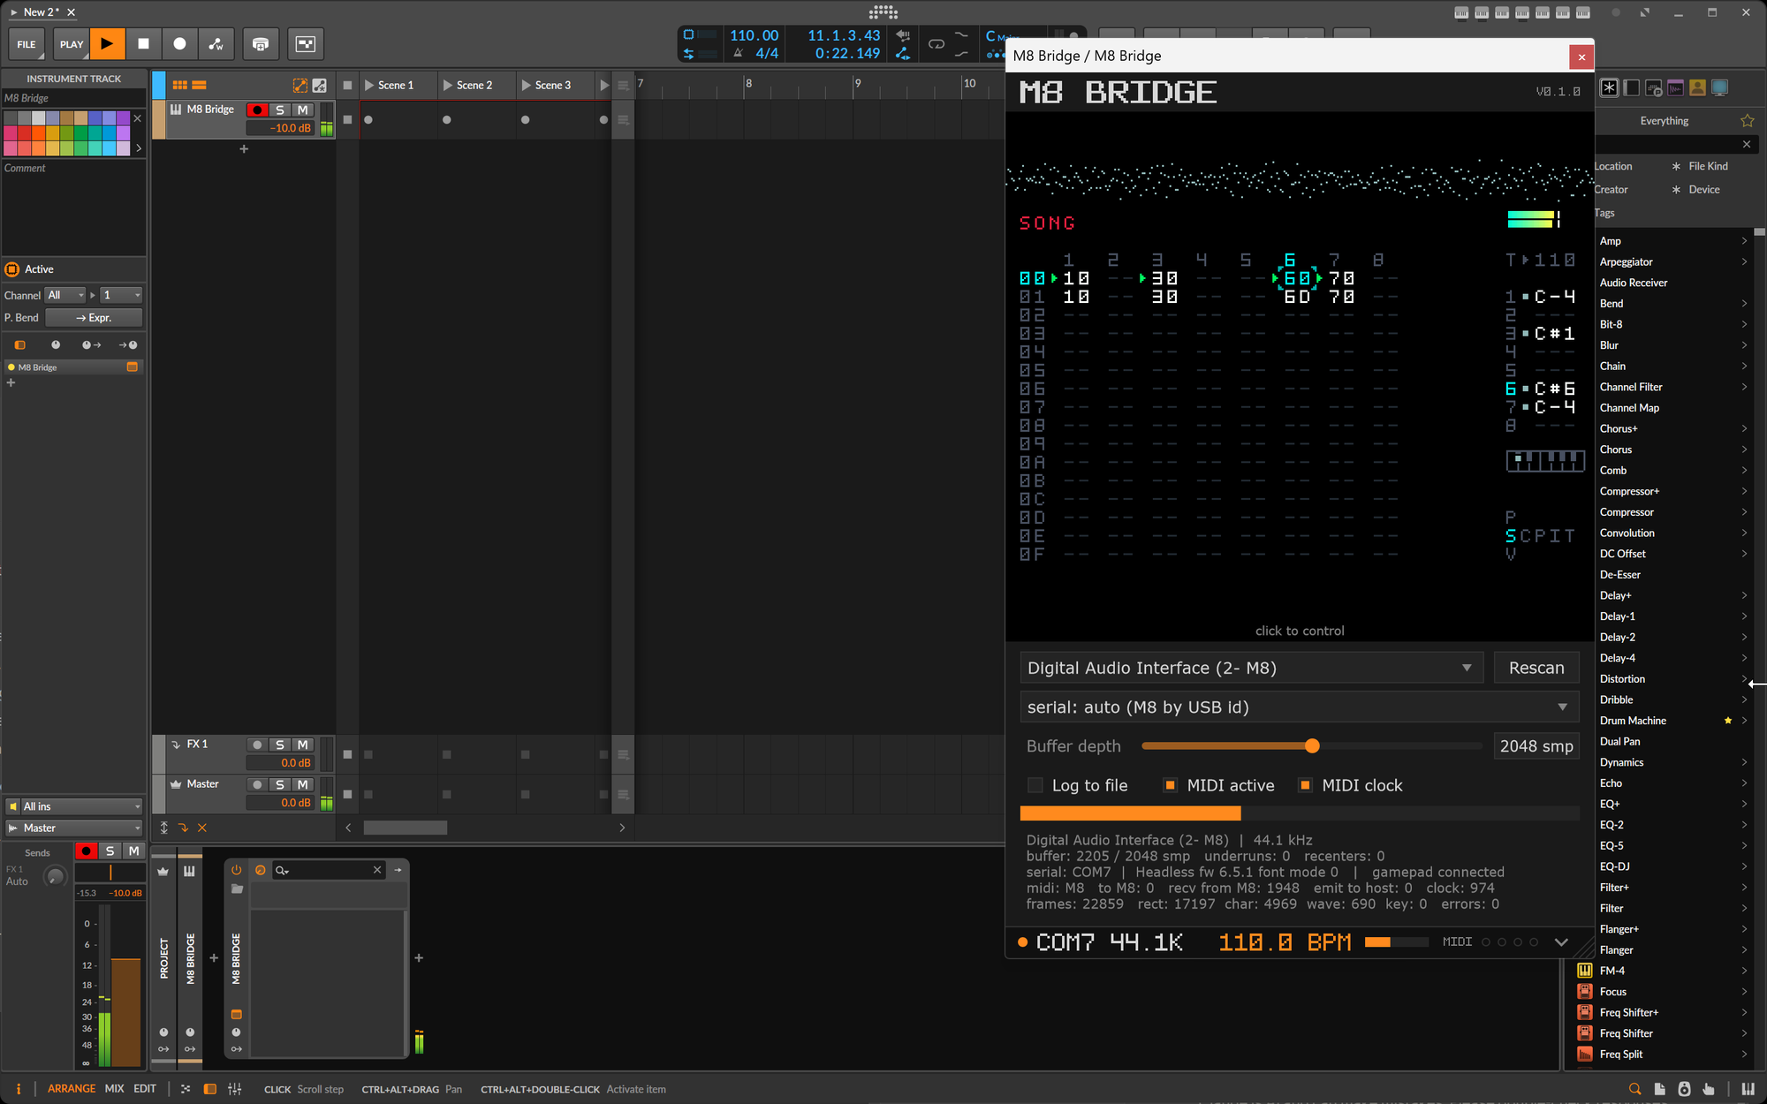1767x1104 pixels.
Task: Expand the M8 Bridge plugin footer chevron
Action: click(1561, 942)
